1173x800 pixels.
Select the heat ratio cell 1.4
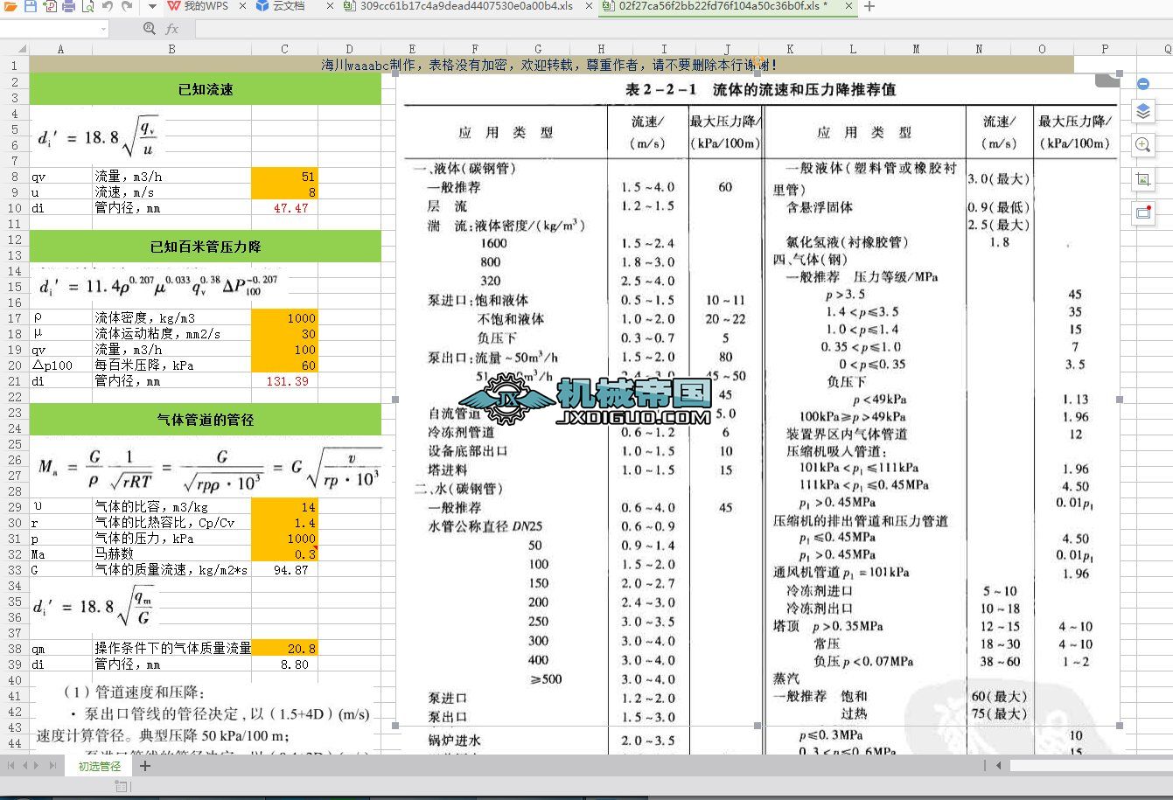tap(284, 523)
